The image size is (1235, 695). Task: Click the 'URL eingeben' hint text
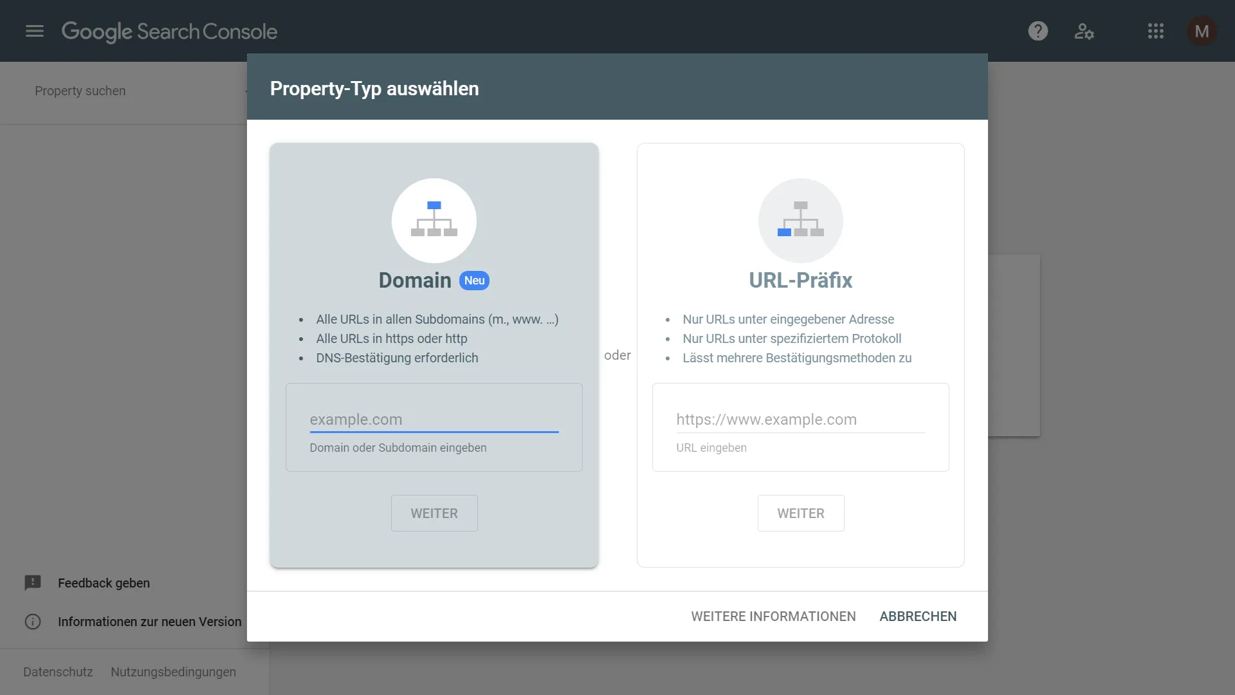[x=711, y=448]
